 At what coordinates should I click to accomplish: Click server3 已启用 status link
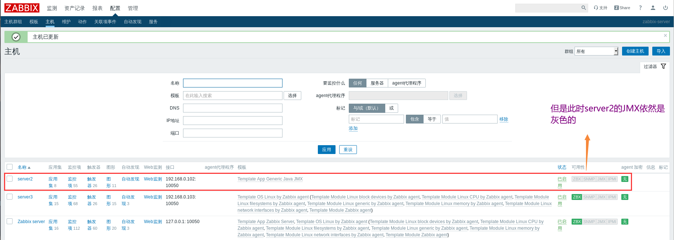(562, 200)
